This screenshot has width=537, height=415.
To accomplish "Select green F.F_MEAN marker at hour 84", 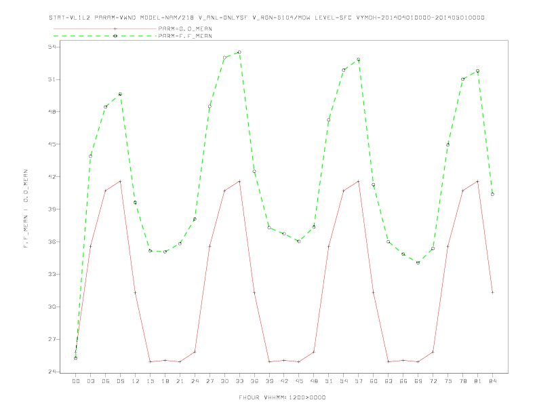I will tap(492, 194).
